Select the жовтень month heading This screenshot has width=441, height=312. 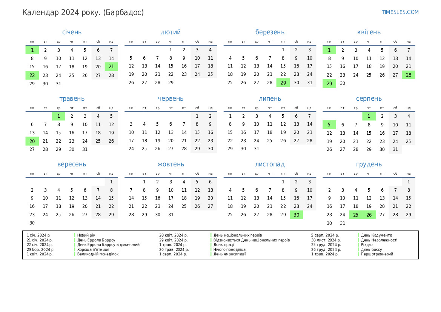click(171, 164)
